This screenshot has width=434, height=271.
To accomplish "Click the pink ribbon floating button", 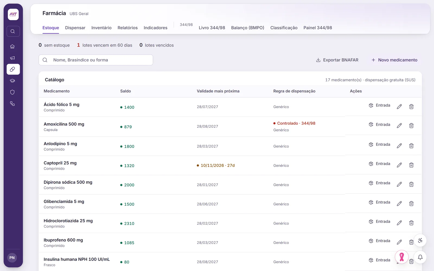I will click(402, 257).
